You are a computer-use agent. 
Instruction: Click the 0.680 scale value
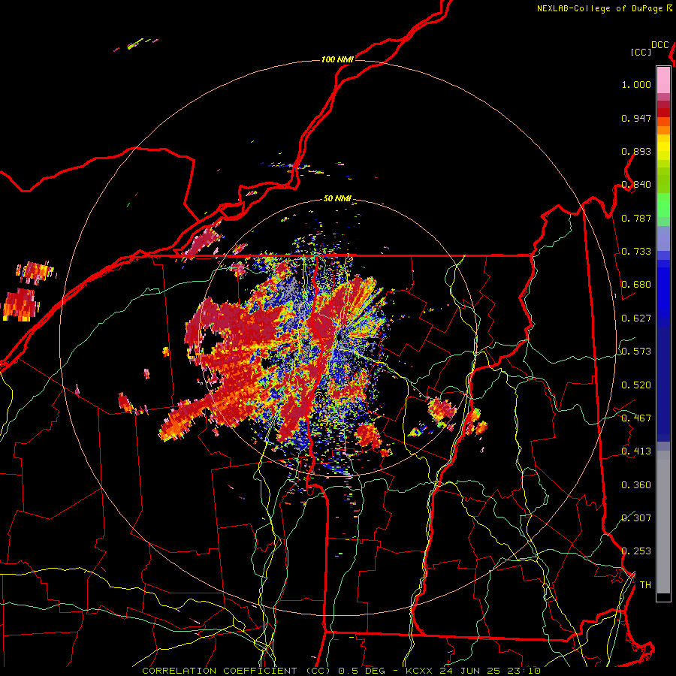tap(636, 285)
